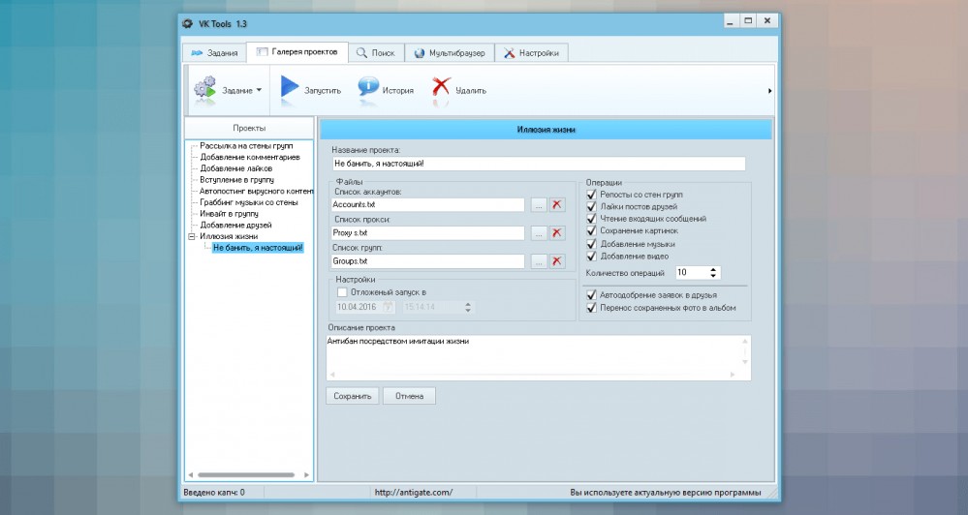Click the Accounts.txt input field

click(x=428, y=205)
